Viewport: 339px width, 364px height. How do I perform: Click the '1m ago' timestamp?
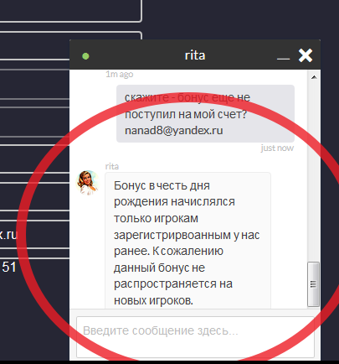click(119, 75)
